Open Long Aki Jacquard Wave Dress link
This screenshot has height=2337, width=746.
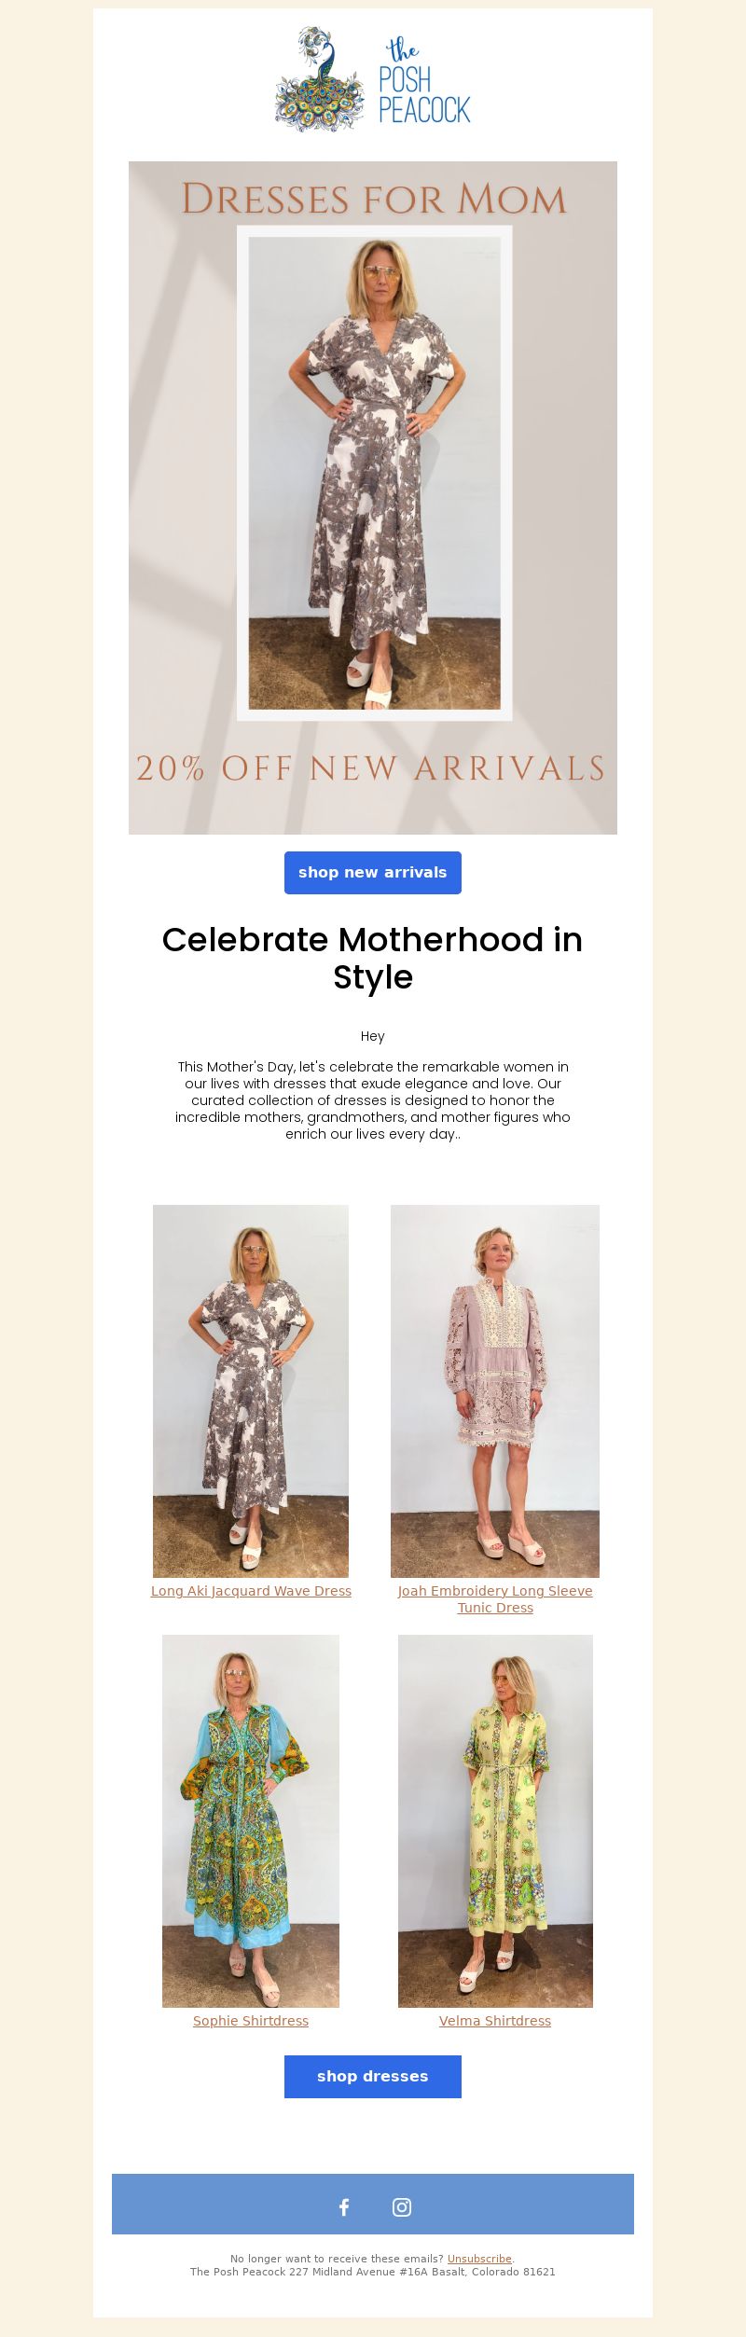[251, 1591]
